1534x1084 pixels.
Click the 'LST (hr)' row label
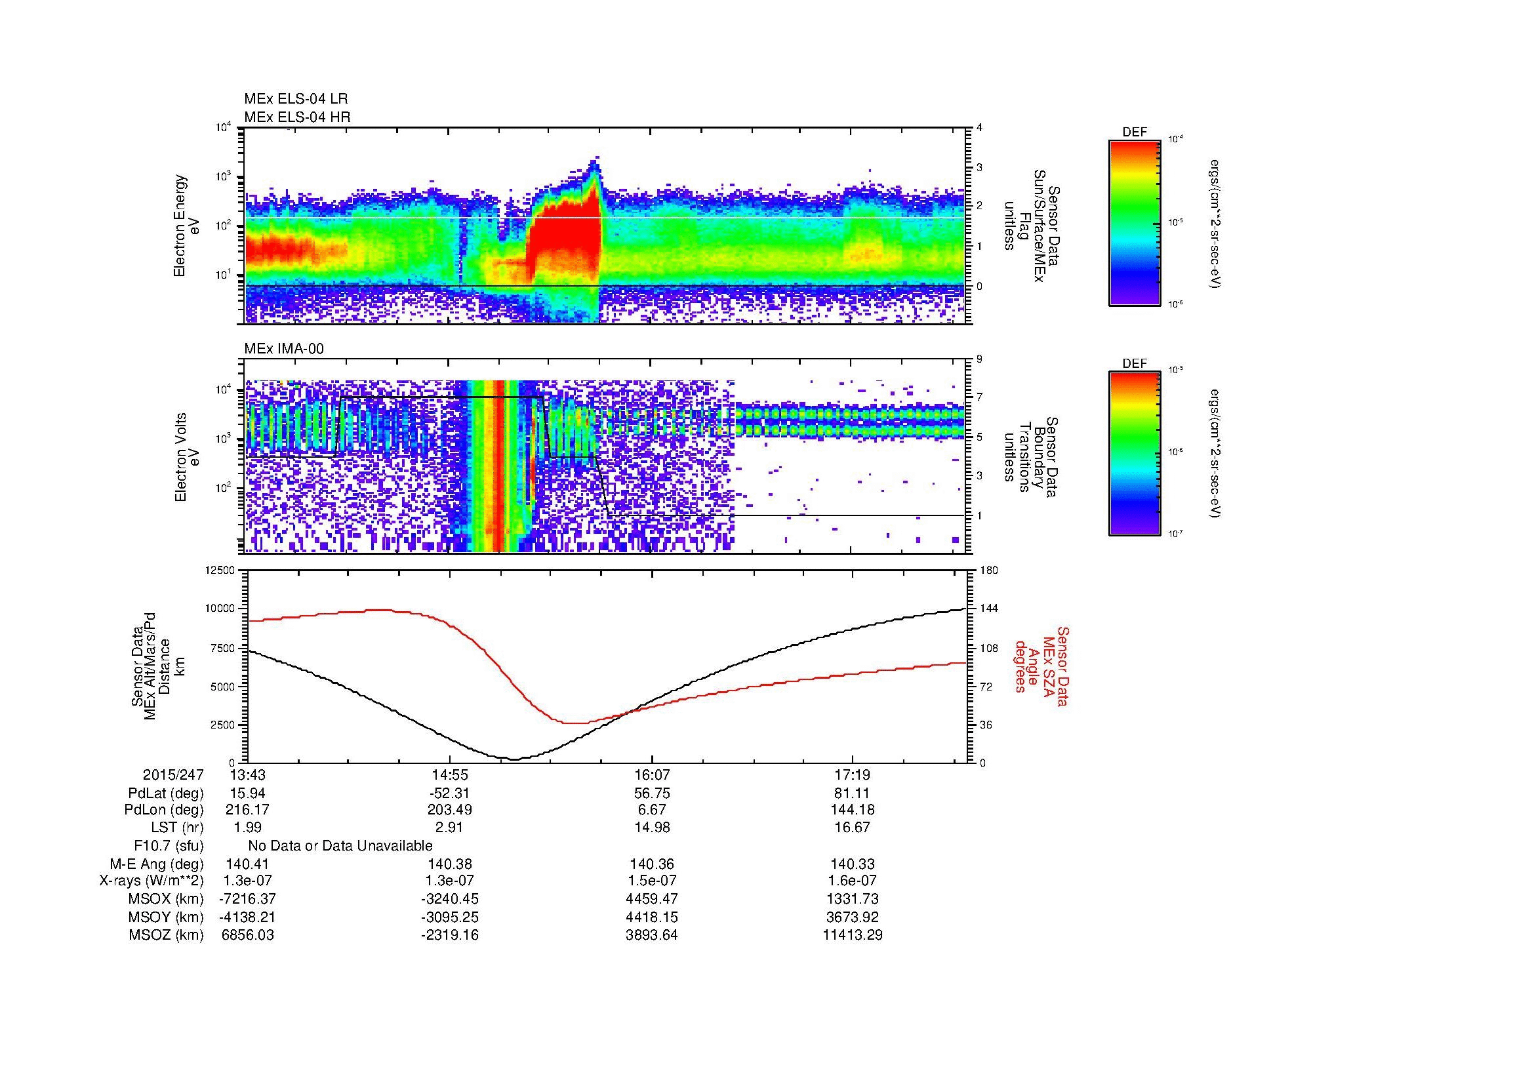pos(177,828)
